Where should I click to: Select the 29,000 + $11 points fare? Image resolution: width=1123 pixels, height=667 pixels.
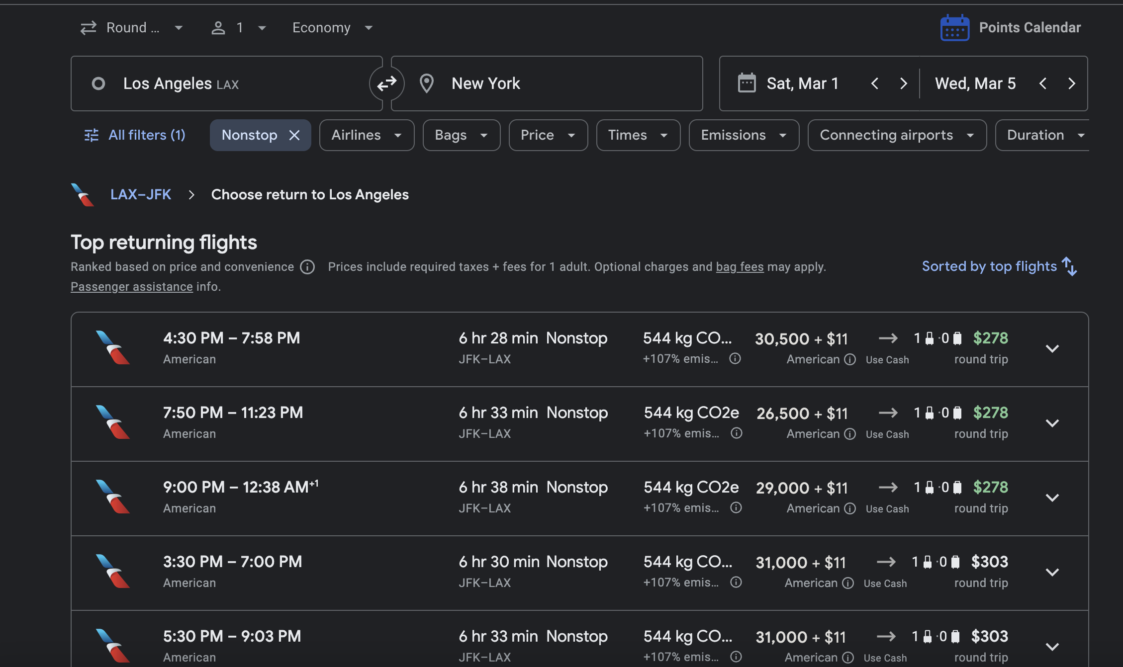click(802, 488)
